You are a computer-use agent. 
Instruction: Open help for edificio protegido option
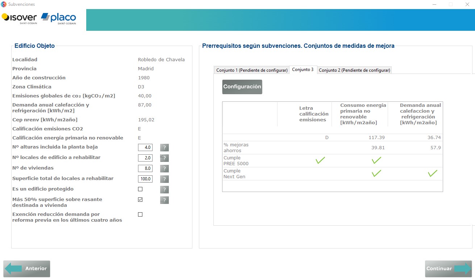coord(164,190)
